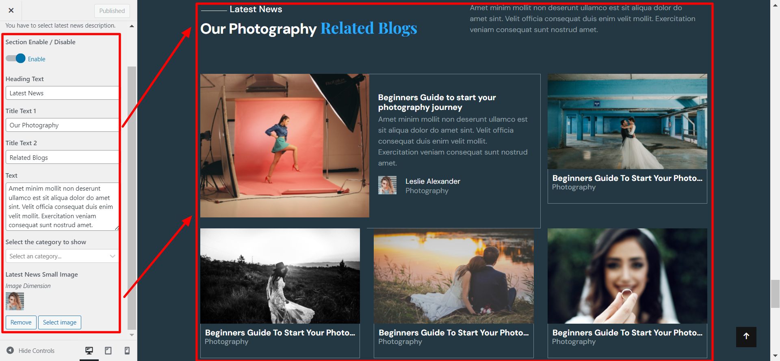Click the Heading Text input field

click(x=62, y=93)
